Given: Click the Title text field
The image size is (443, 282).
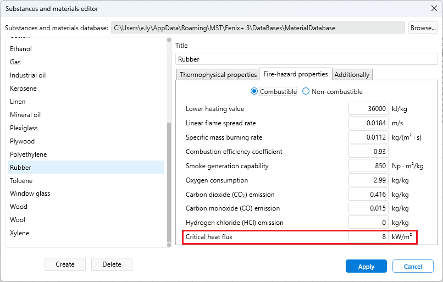Looking at the screenshot, I should 306,59.
